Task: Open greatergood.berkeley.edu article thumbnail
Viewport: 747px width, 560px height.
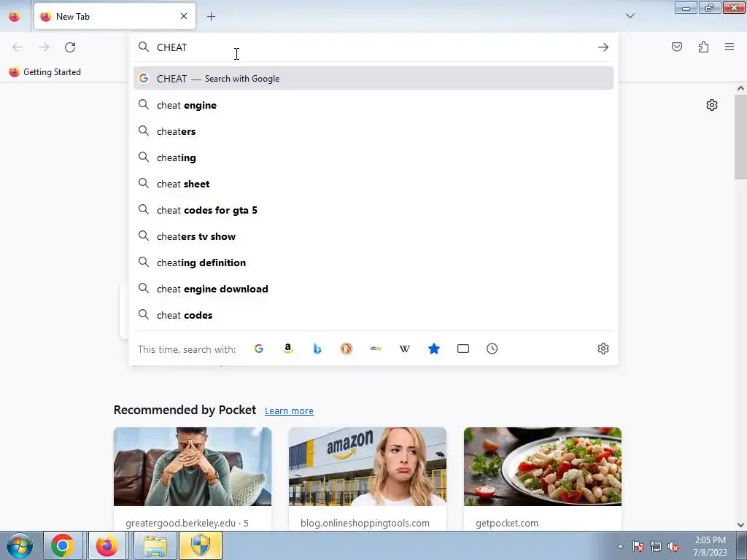Action: coord(193,467)
